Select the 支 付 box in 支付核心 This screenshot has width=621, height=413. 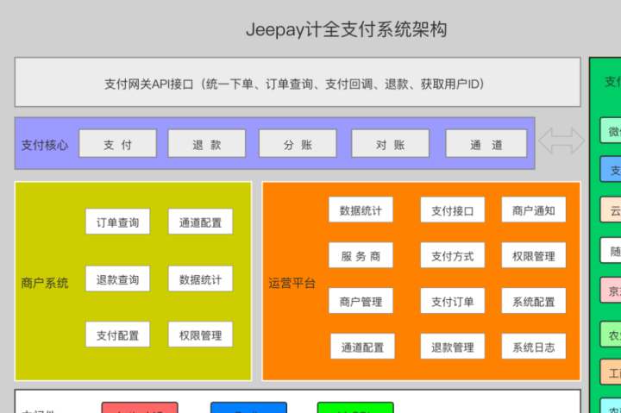coord(117,143)
